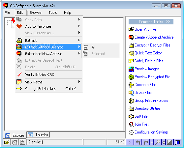Viewport: 184px width, 148px height.
Task: Click the '>' expand button in bottom toolbar
Action: coord(130,142)
